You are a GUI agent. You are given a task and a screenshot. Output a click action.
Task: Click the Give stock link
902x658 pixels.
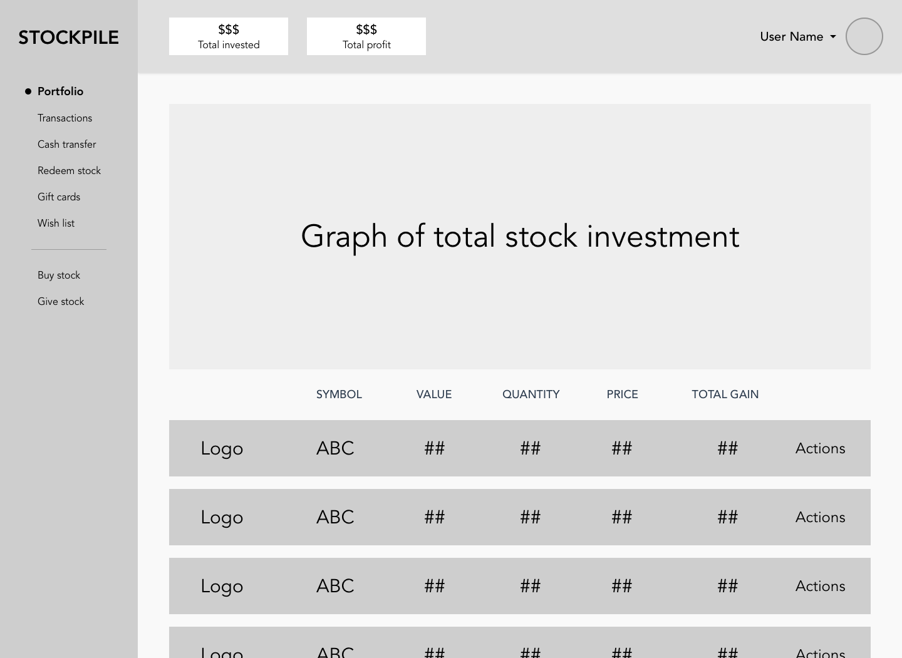pyautogui.click(x=61, y=302)
